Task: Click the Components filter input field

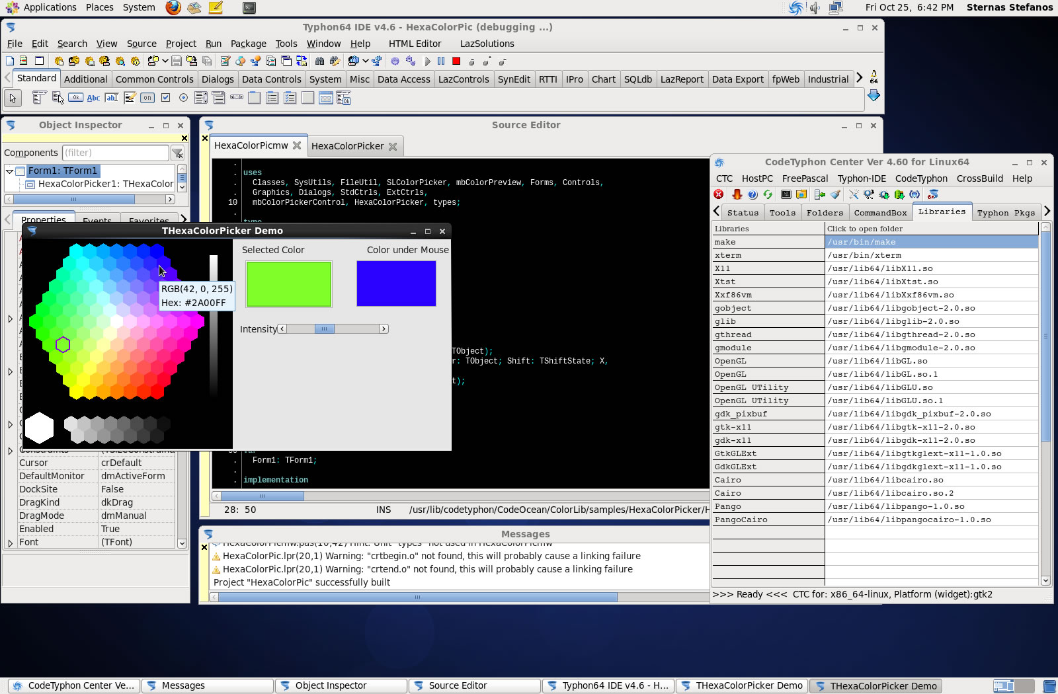Action: (115, 153)
